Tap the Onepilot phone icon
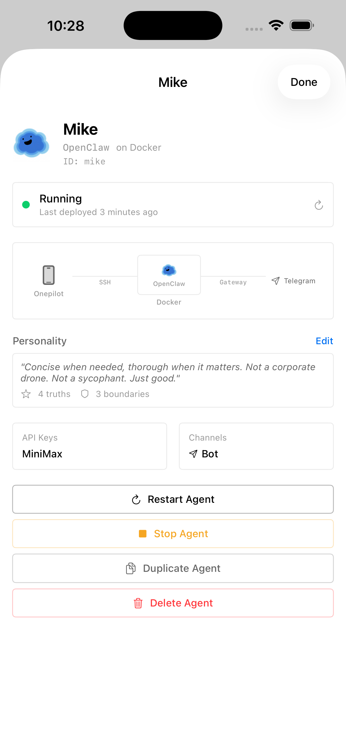The image size is (346, 753). pos(48,275)
